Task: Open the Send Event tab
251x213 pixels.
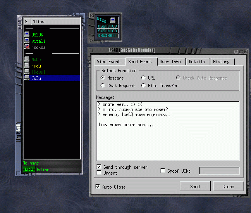Action: [x=141, y=62]
